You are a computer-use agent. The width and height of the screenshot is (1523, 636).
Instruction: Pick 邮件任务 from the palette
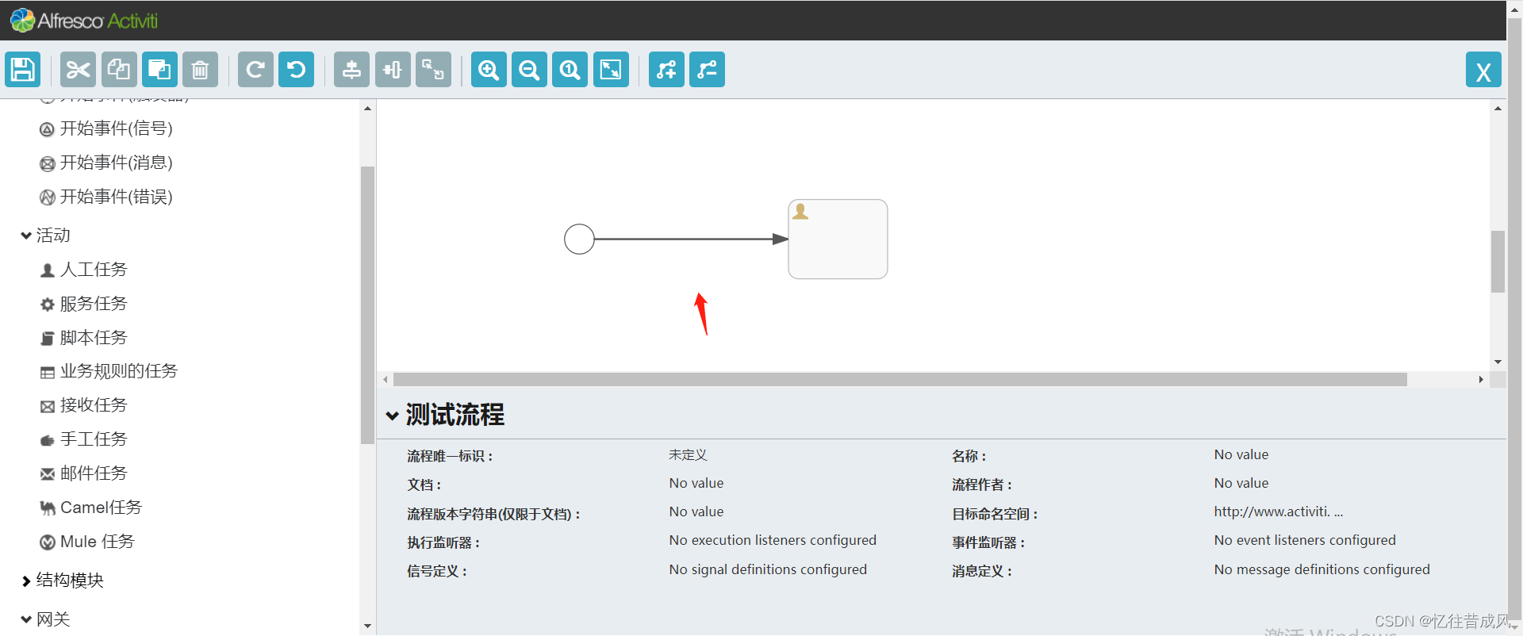coord(84,473)
